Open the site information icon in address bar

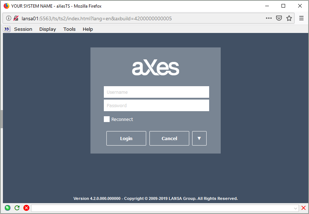(8, 18)
